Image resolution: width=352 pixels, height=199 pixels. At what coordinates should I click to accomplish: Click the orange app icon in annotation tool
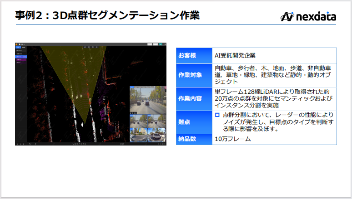point(17,44)
